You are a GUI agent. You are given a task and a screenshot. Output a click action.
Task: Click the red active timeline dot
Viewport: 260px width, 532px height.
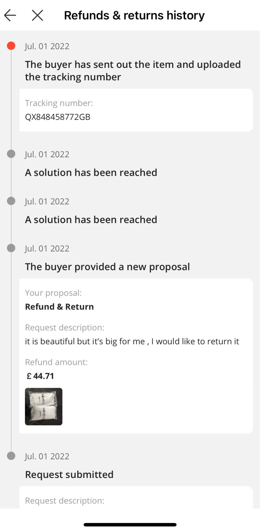pos(11,46)
